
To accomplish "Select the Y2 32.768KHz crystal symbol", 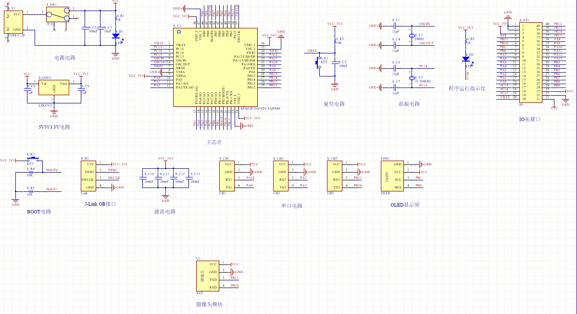I will coord(412,78).
